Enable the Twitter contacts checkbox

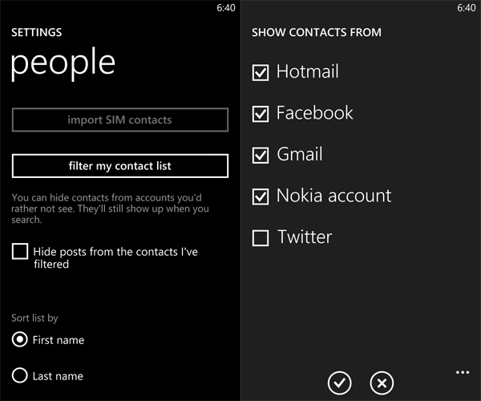pos(261,238)
